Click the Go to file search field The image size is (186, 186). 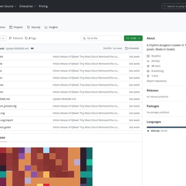pyautogui.click(x=101, y=38)
